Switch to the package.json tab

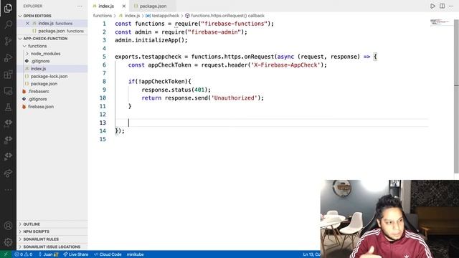[153, 6]
